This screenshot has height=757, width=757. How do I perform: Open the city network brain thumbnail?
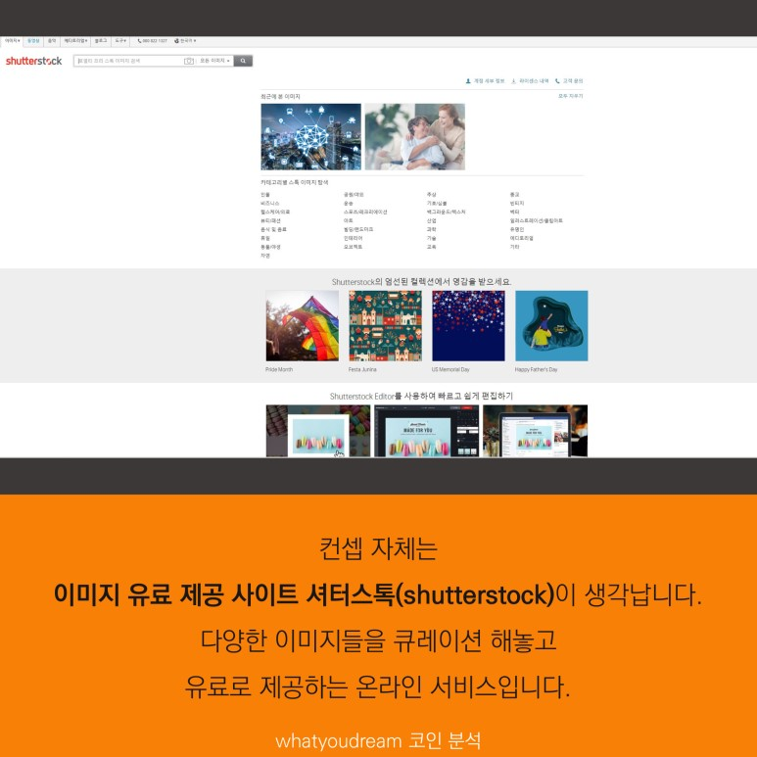(310, 137)
